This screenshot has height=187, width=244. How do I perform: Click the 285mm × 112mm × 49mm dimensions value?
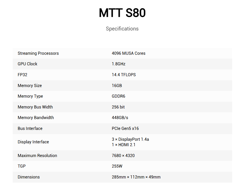pyautogui.click(x=136, y=177)
